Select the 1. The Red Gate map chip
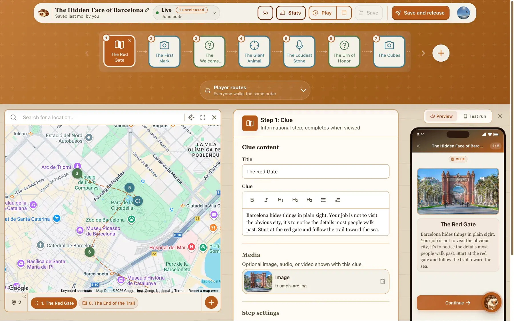The height and width of the screenshot is (321, 514). pos(54,303)
